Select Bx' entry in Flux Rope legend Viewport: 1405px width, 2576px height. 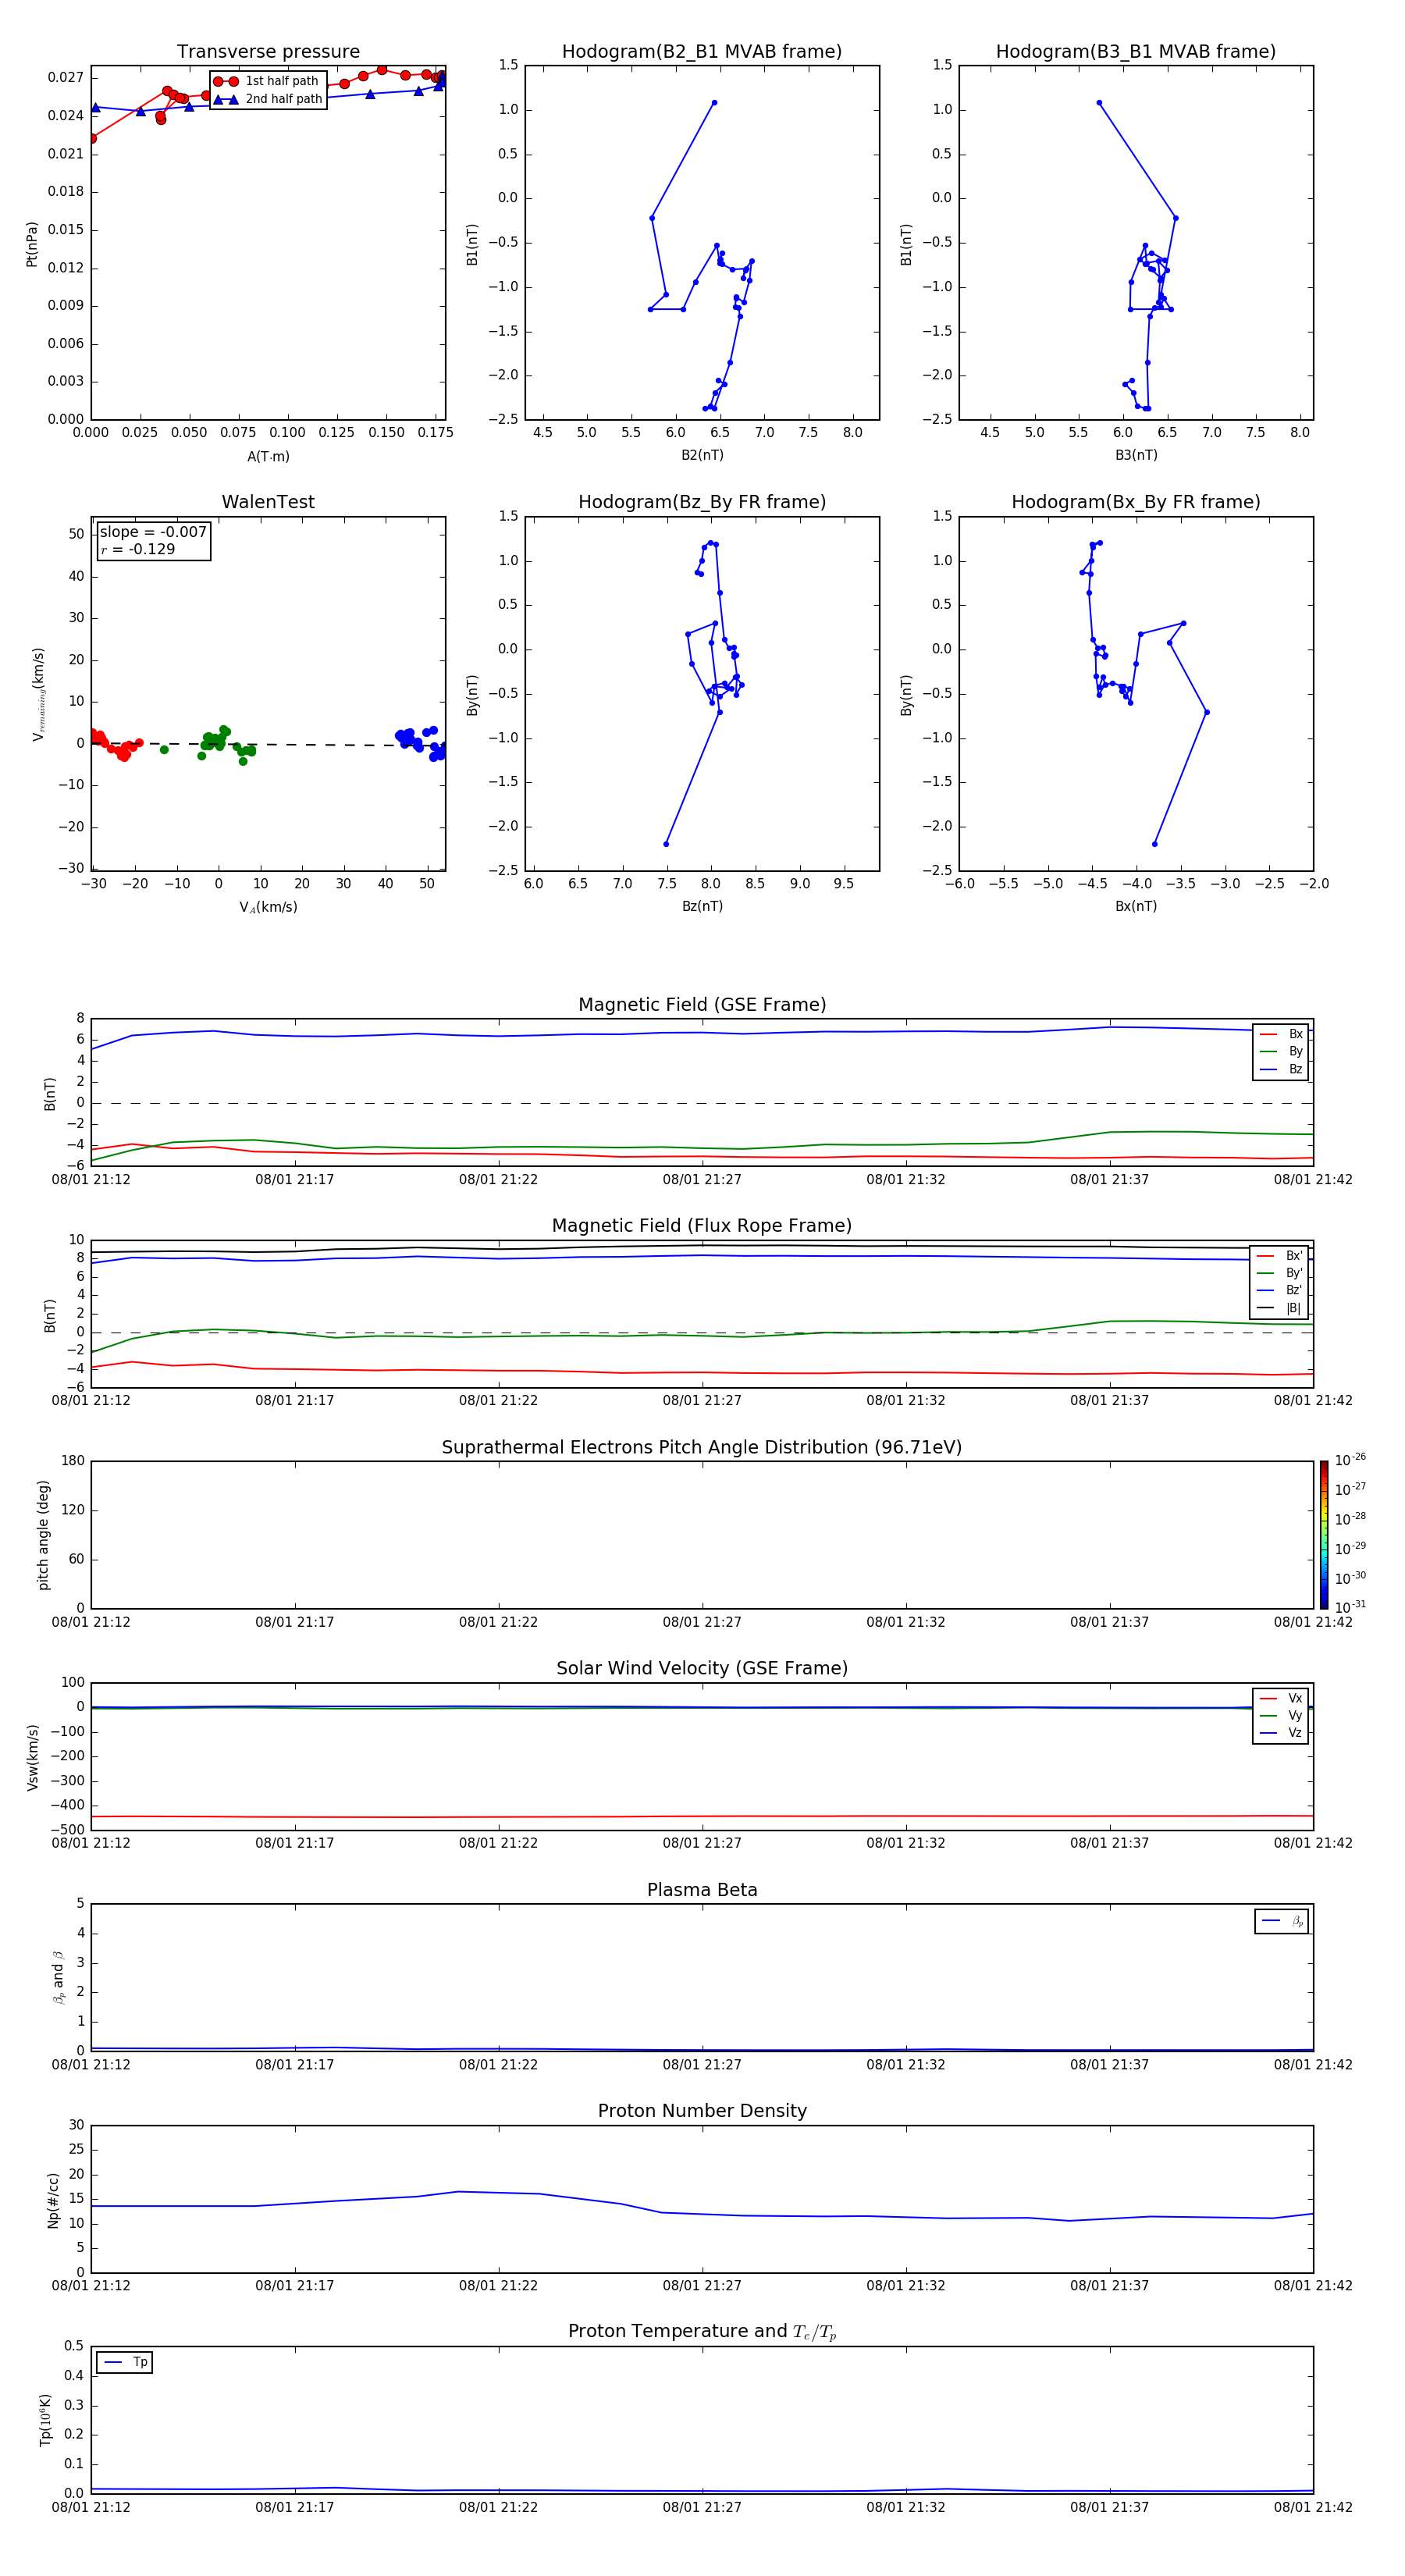1280,1256
